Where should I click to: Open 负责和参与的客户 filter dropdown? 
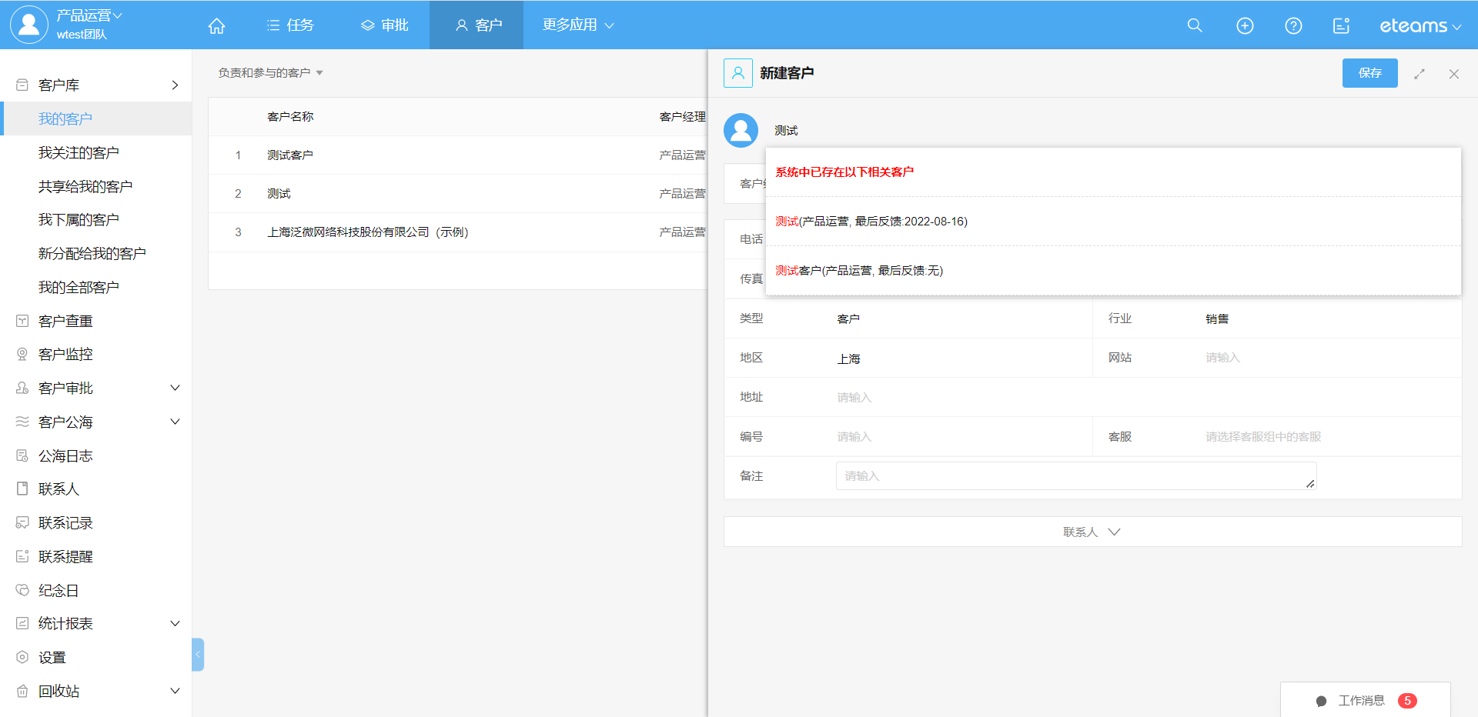270,73
